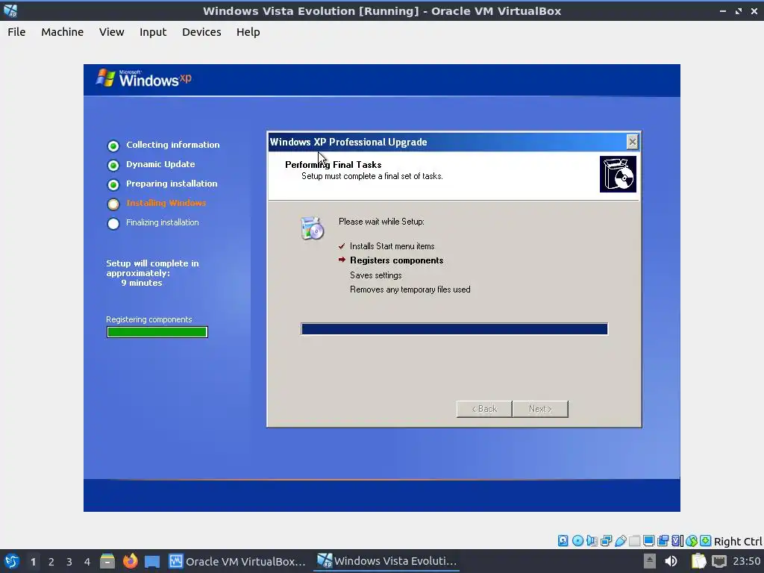Viewport: 764px width, 573px height.
Task: Click the software box CD icon in dialog header
Action: [618, 174]
